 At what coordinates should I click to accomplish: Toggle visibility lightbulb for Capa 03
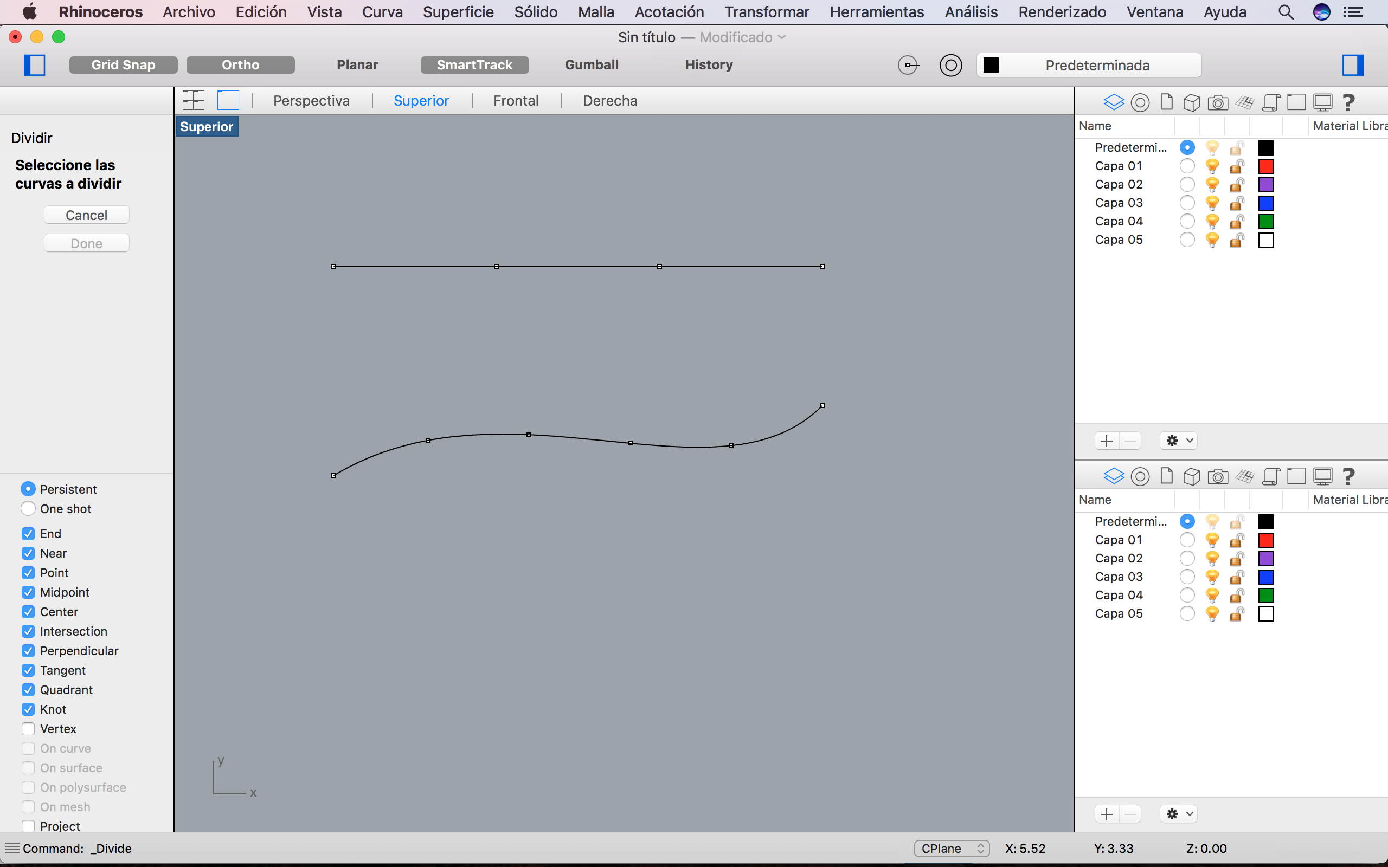pyautogui.click(x=1211, y=203)
